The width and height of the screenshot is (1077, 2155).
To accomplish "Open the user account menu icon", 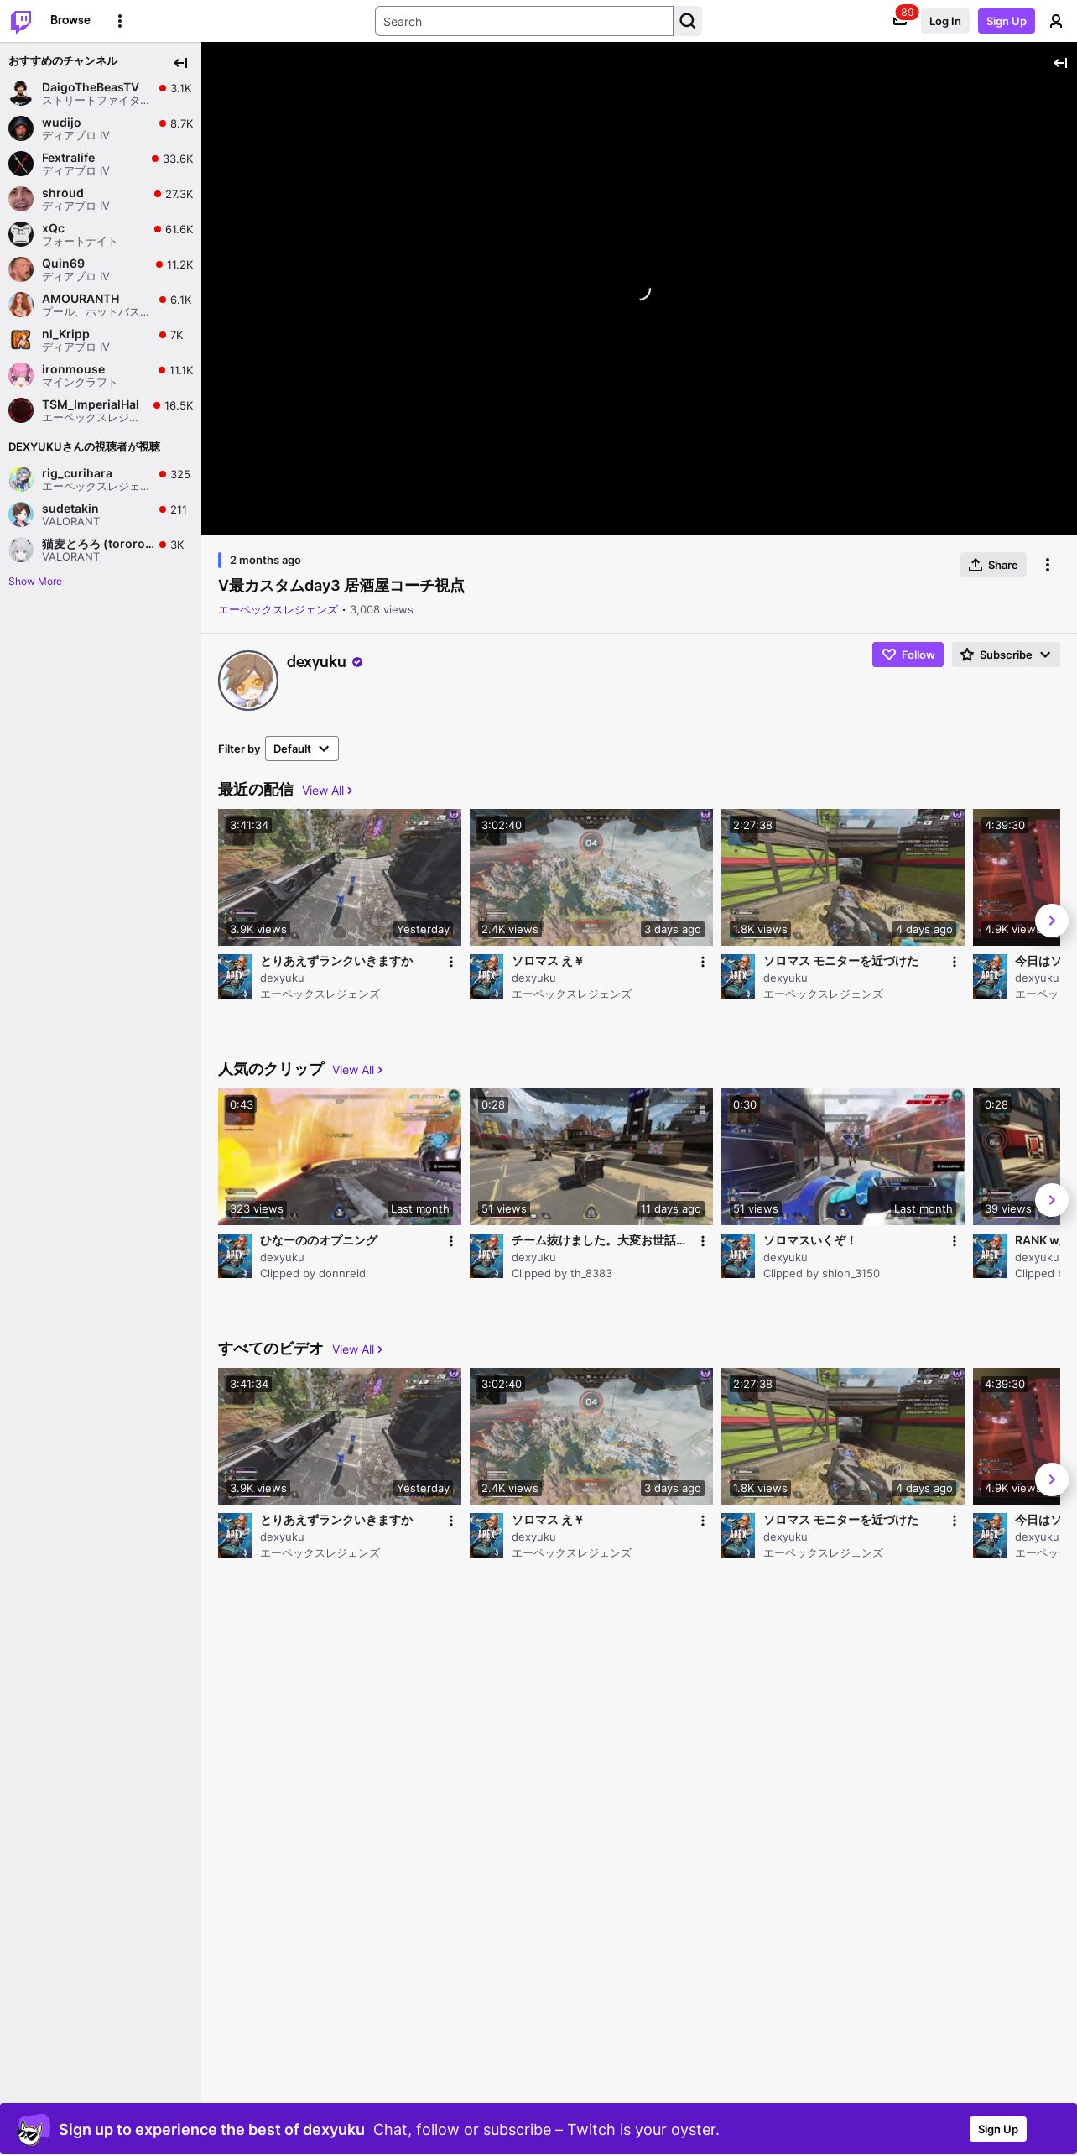I will (x=1056, y=21).
